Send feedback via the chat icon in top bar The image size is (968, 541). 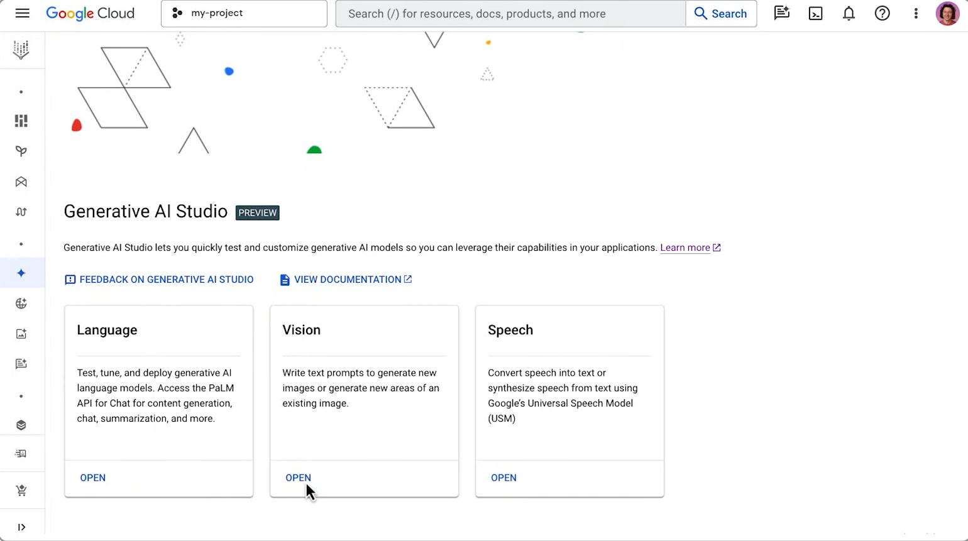[x=781, y=13]
